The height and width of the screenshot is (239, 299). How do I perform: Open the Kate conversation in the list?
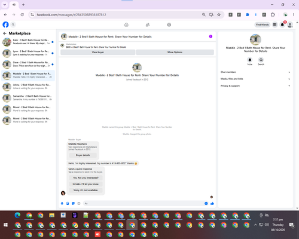[28, 42]
